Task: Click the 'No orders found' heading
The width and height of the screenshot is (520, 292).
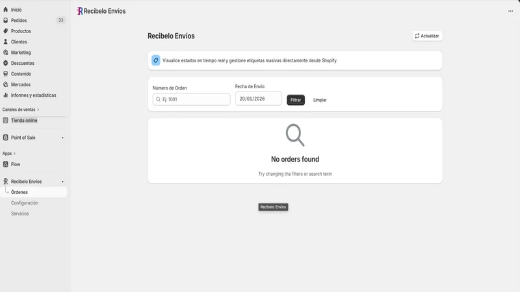Action: pos(295,159)
